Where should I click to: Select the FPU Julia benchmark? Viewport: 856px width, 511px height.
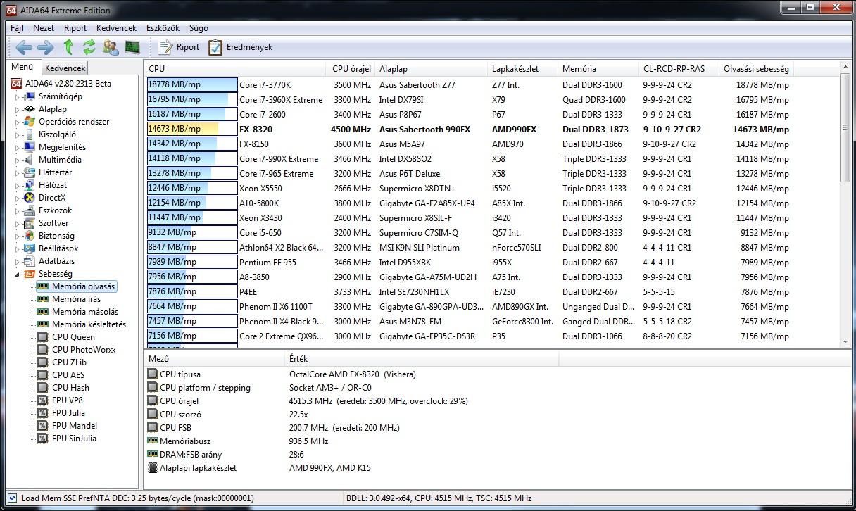[68, 413]
